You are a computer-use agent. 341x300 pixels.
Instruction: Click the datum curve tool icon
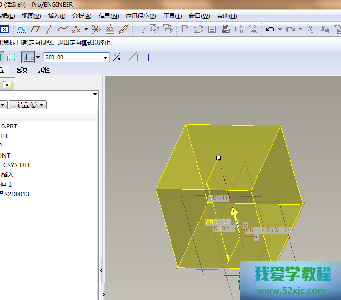tap(62, 29)
